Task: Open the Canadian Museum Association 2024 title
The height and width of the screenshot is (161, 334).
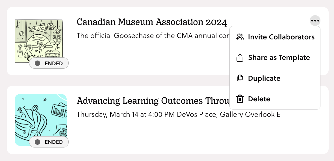Action: point(152,22)
